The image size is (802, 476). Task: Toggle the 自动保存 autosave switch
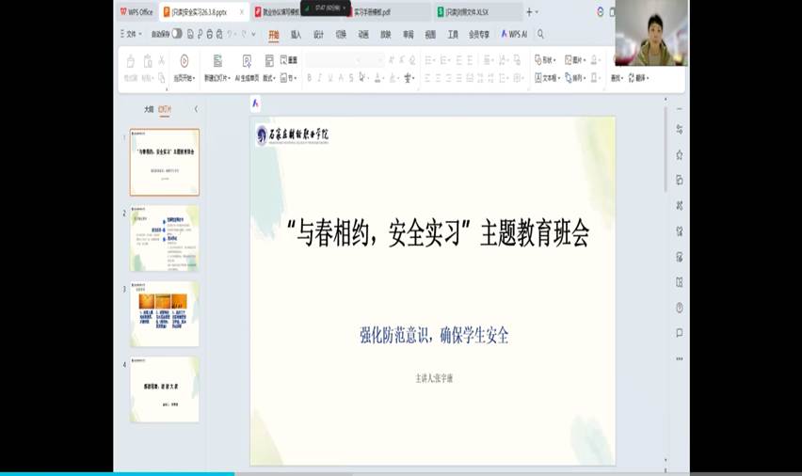click(x=177, y=33)
